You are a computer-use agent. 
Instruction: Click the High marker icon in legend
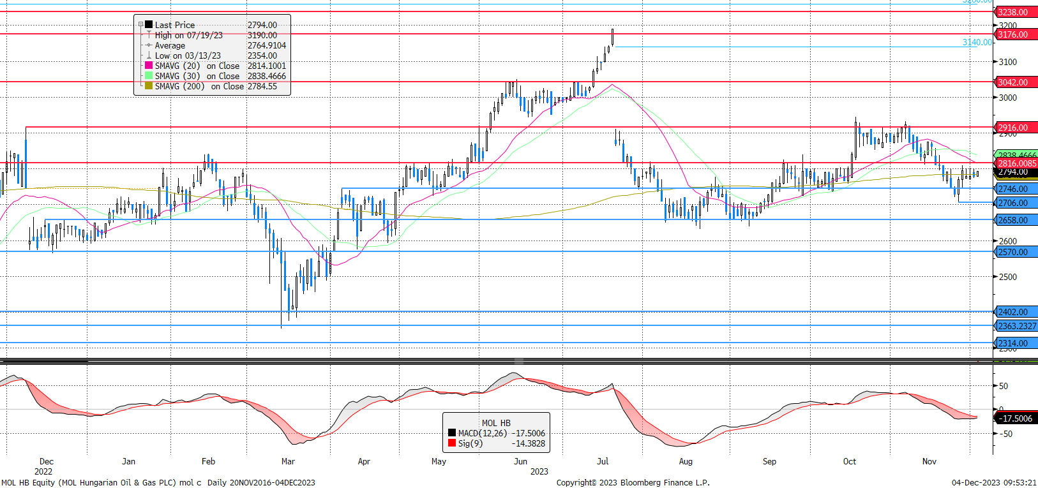[149, 35]
